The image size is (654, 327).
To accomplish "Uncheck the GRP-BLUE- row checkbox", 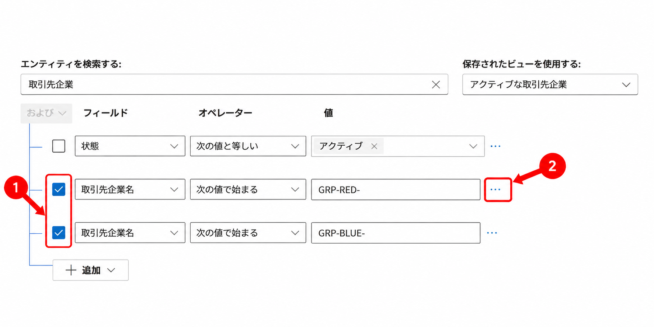I will point(59,233).
